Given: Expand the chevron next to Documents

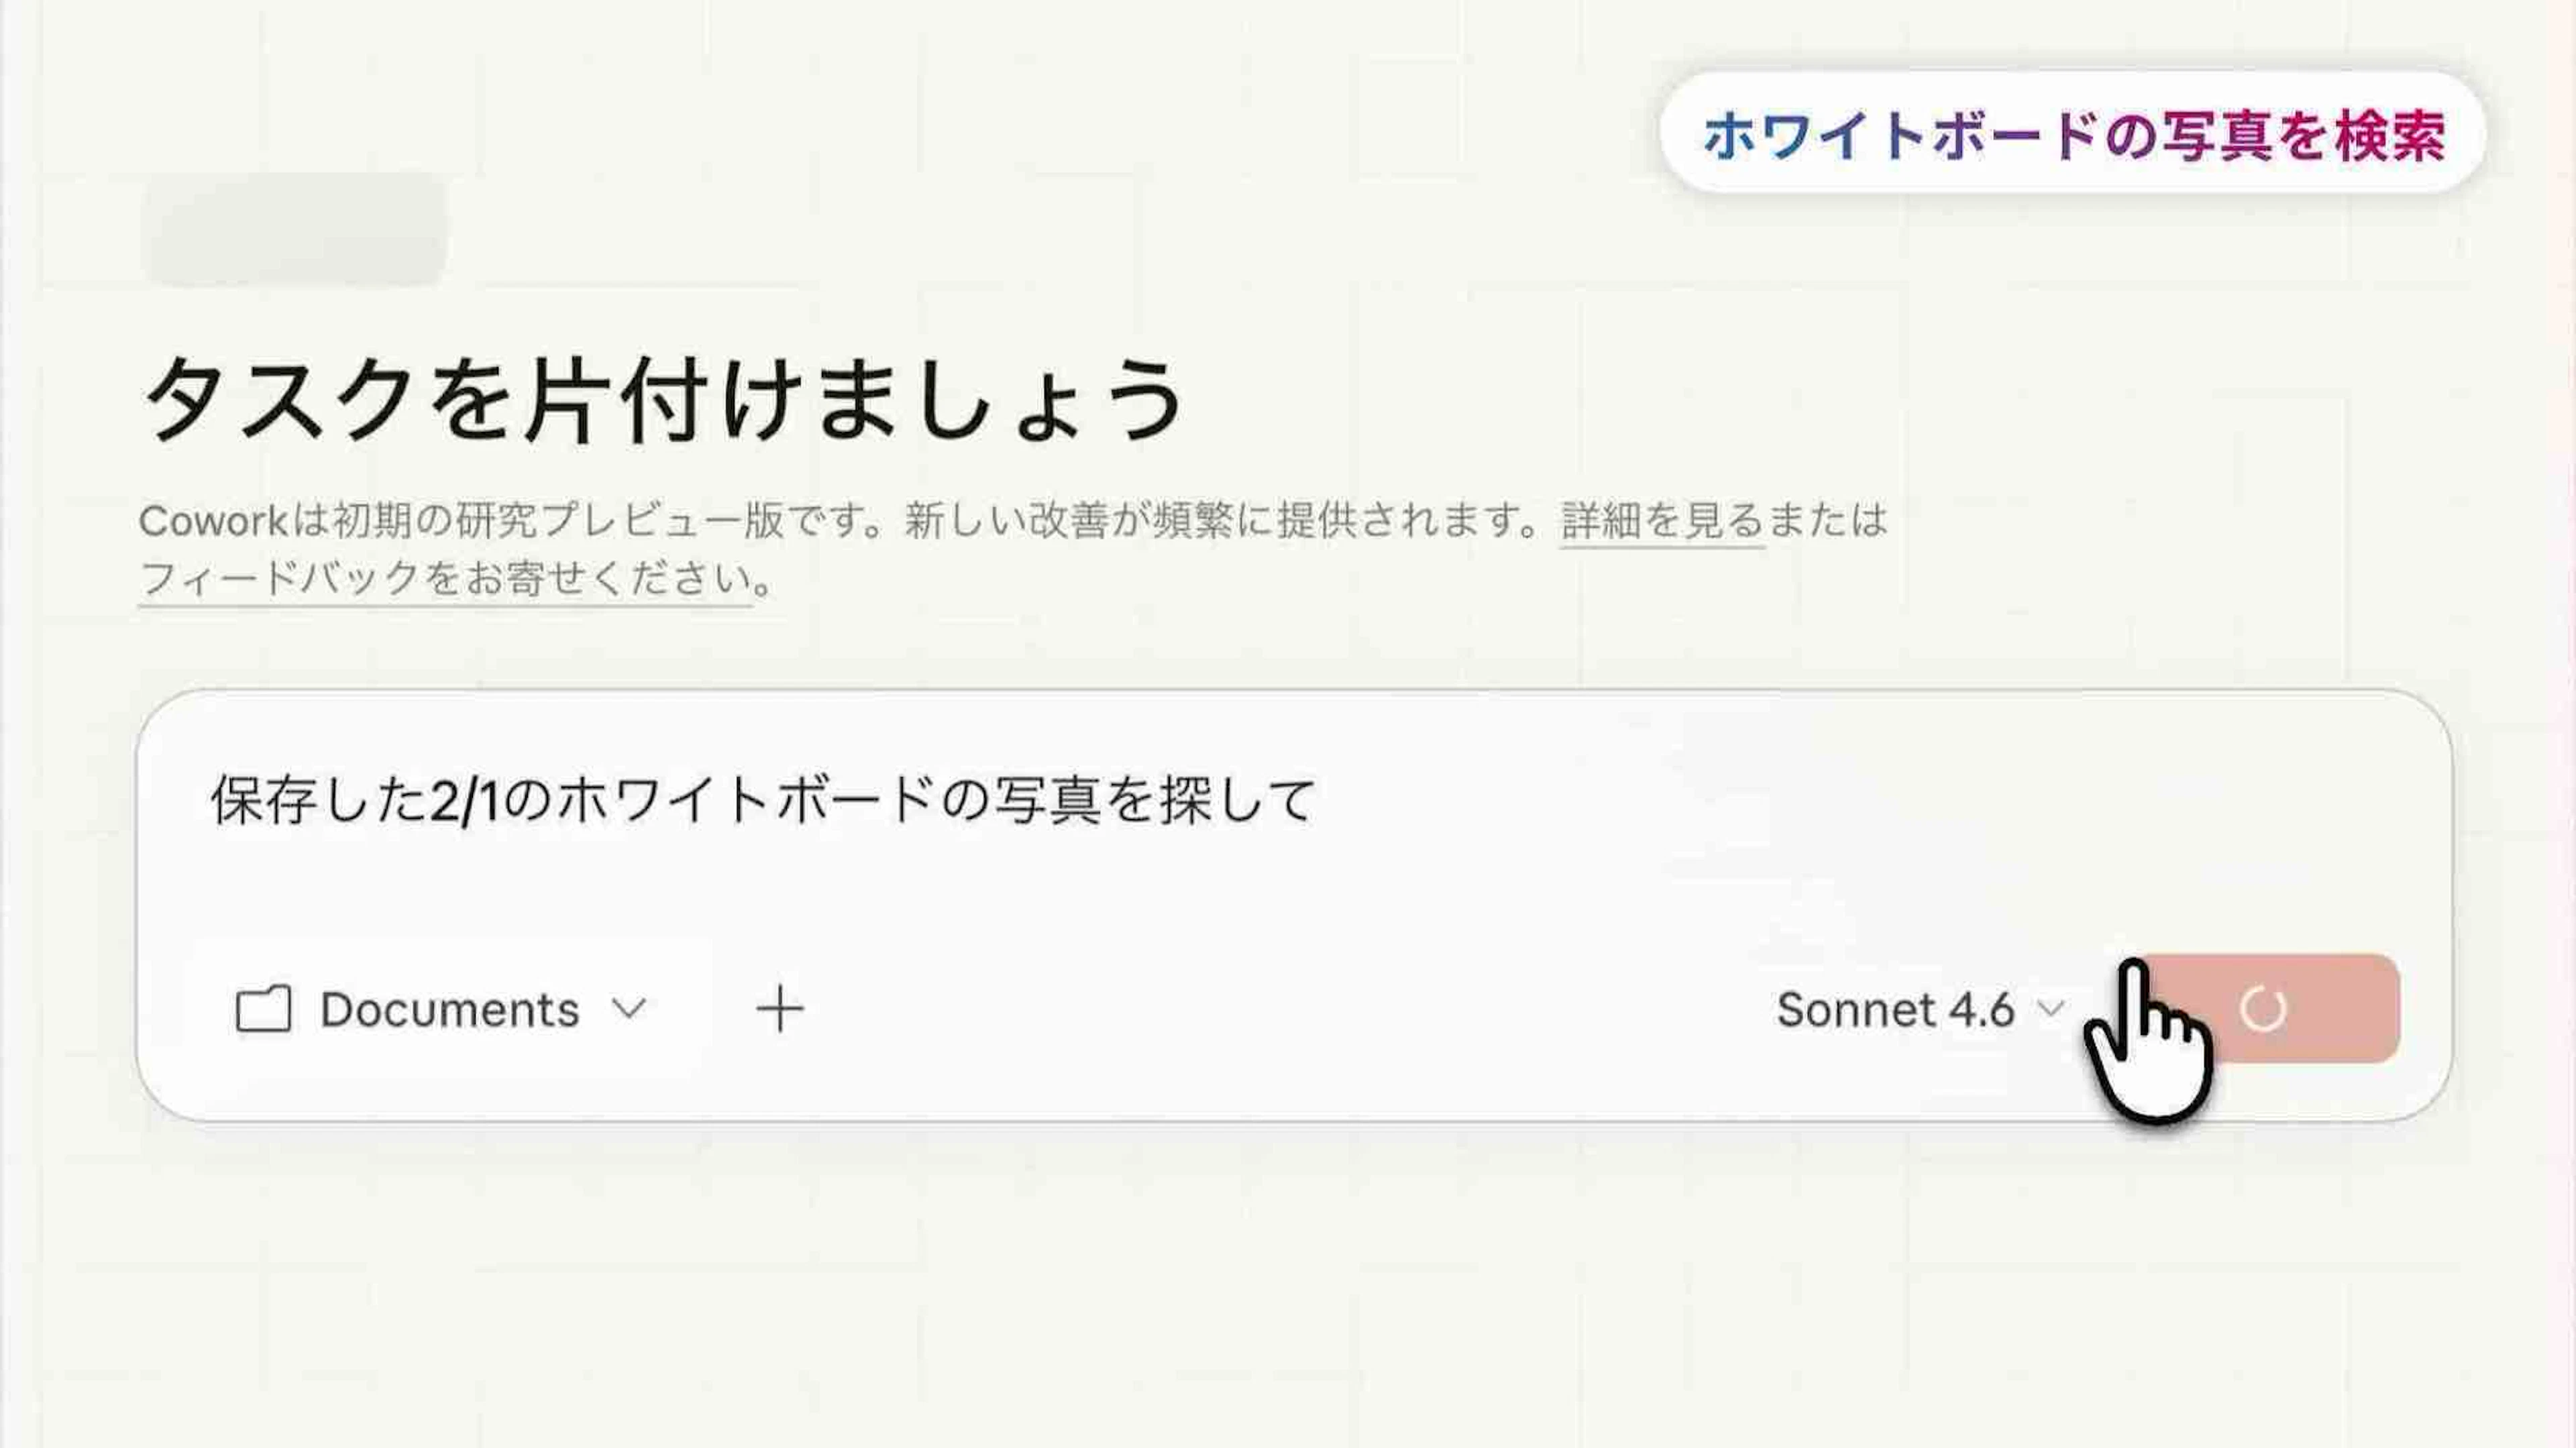Looking at the screenshot, I should (629, 1008).
